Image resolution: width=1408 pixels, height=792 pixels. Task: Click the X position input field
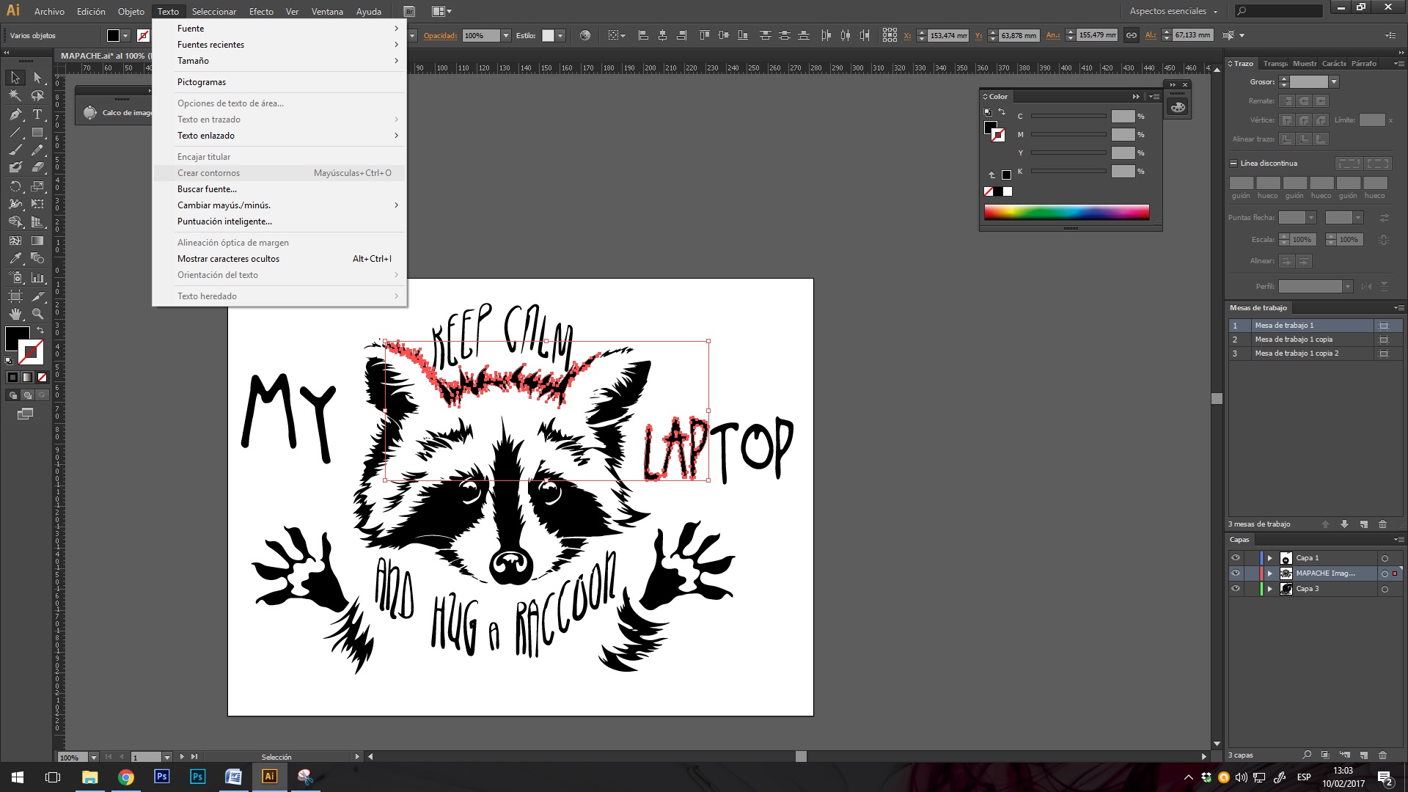coord(948,35)
